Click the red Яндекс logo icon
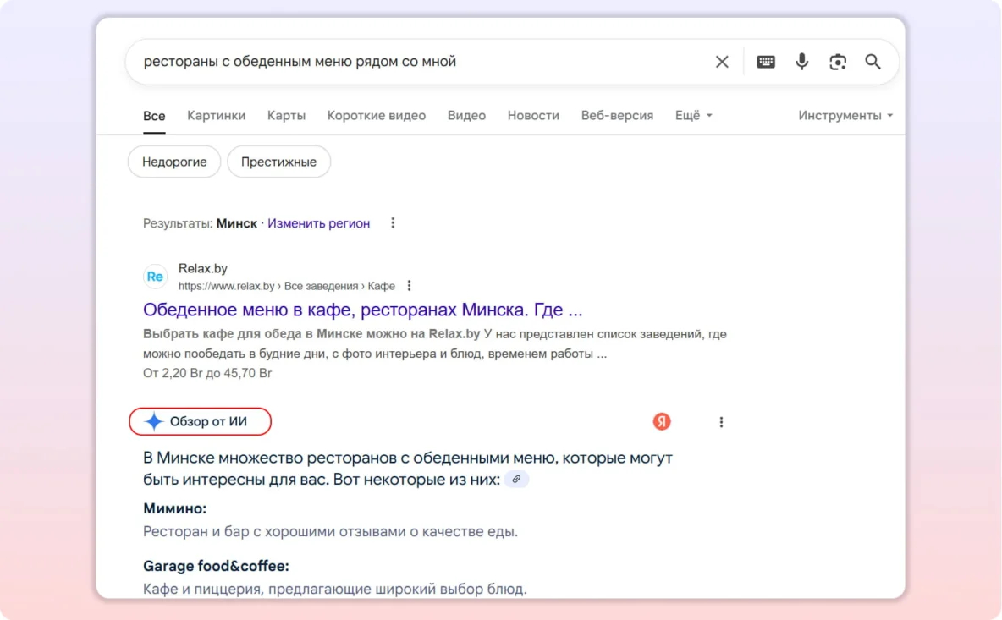This screenshot has width=1002, height=620. point(662,421)
